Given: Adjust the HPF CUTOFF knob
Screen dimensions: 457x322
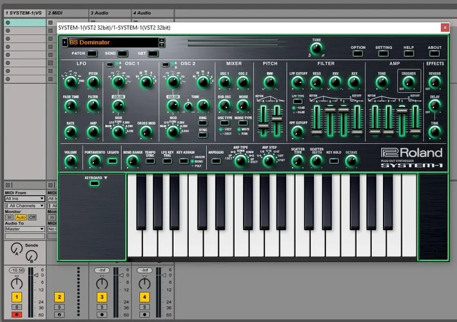Looking at the screenshot, I should click(x=298, y=132).
